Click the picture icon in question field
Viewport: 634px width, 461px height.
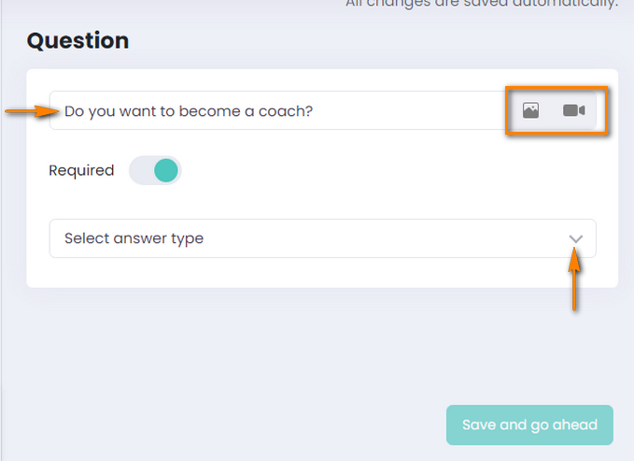[x=530, y=110]
